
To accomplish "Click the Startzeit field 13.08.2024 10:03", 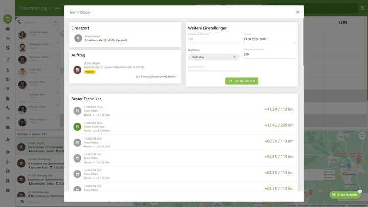I will click(x=270, y=39).
